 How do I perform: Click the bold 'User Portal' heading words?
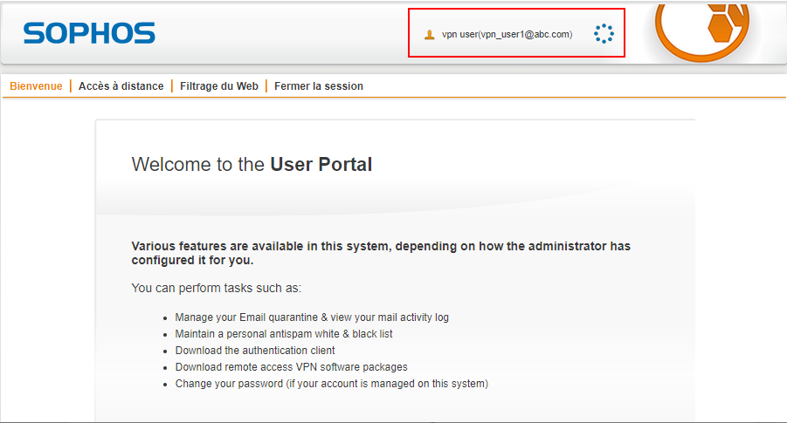pyautogui.click(x=321, y=164)
